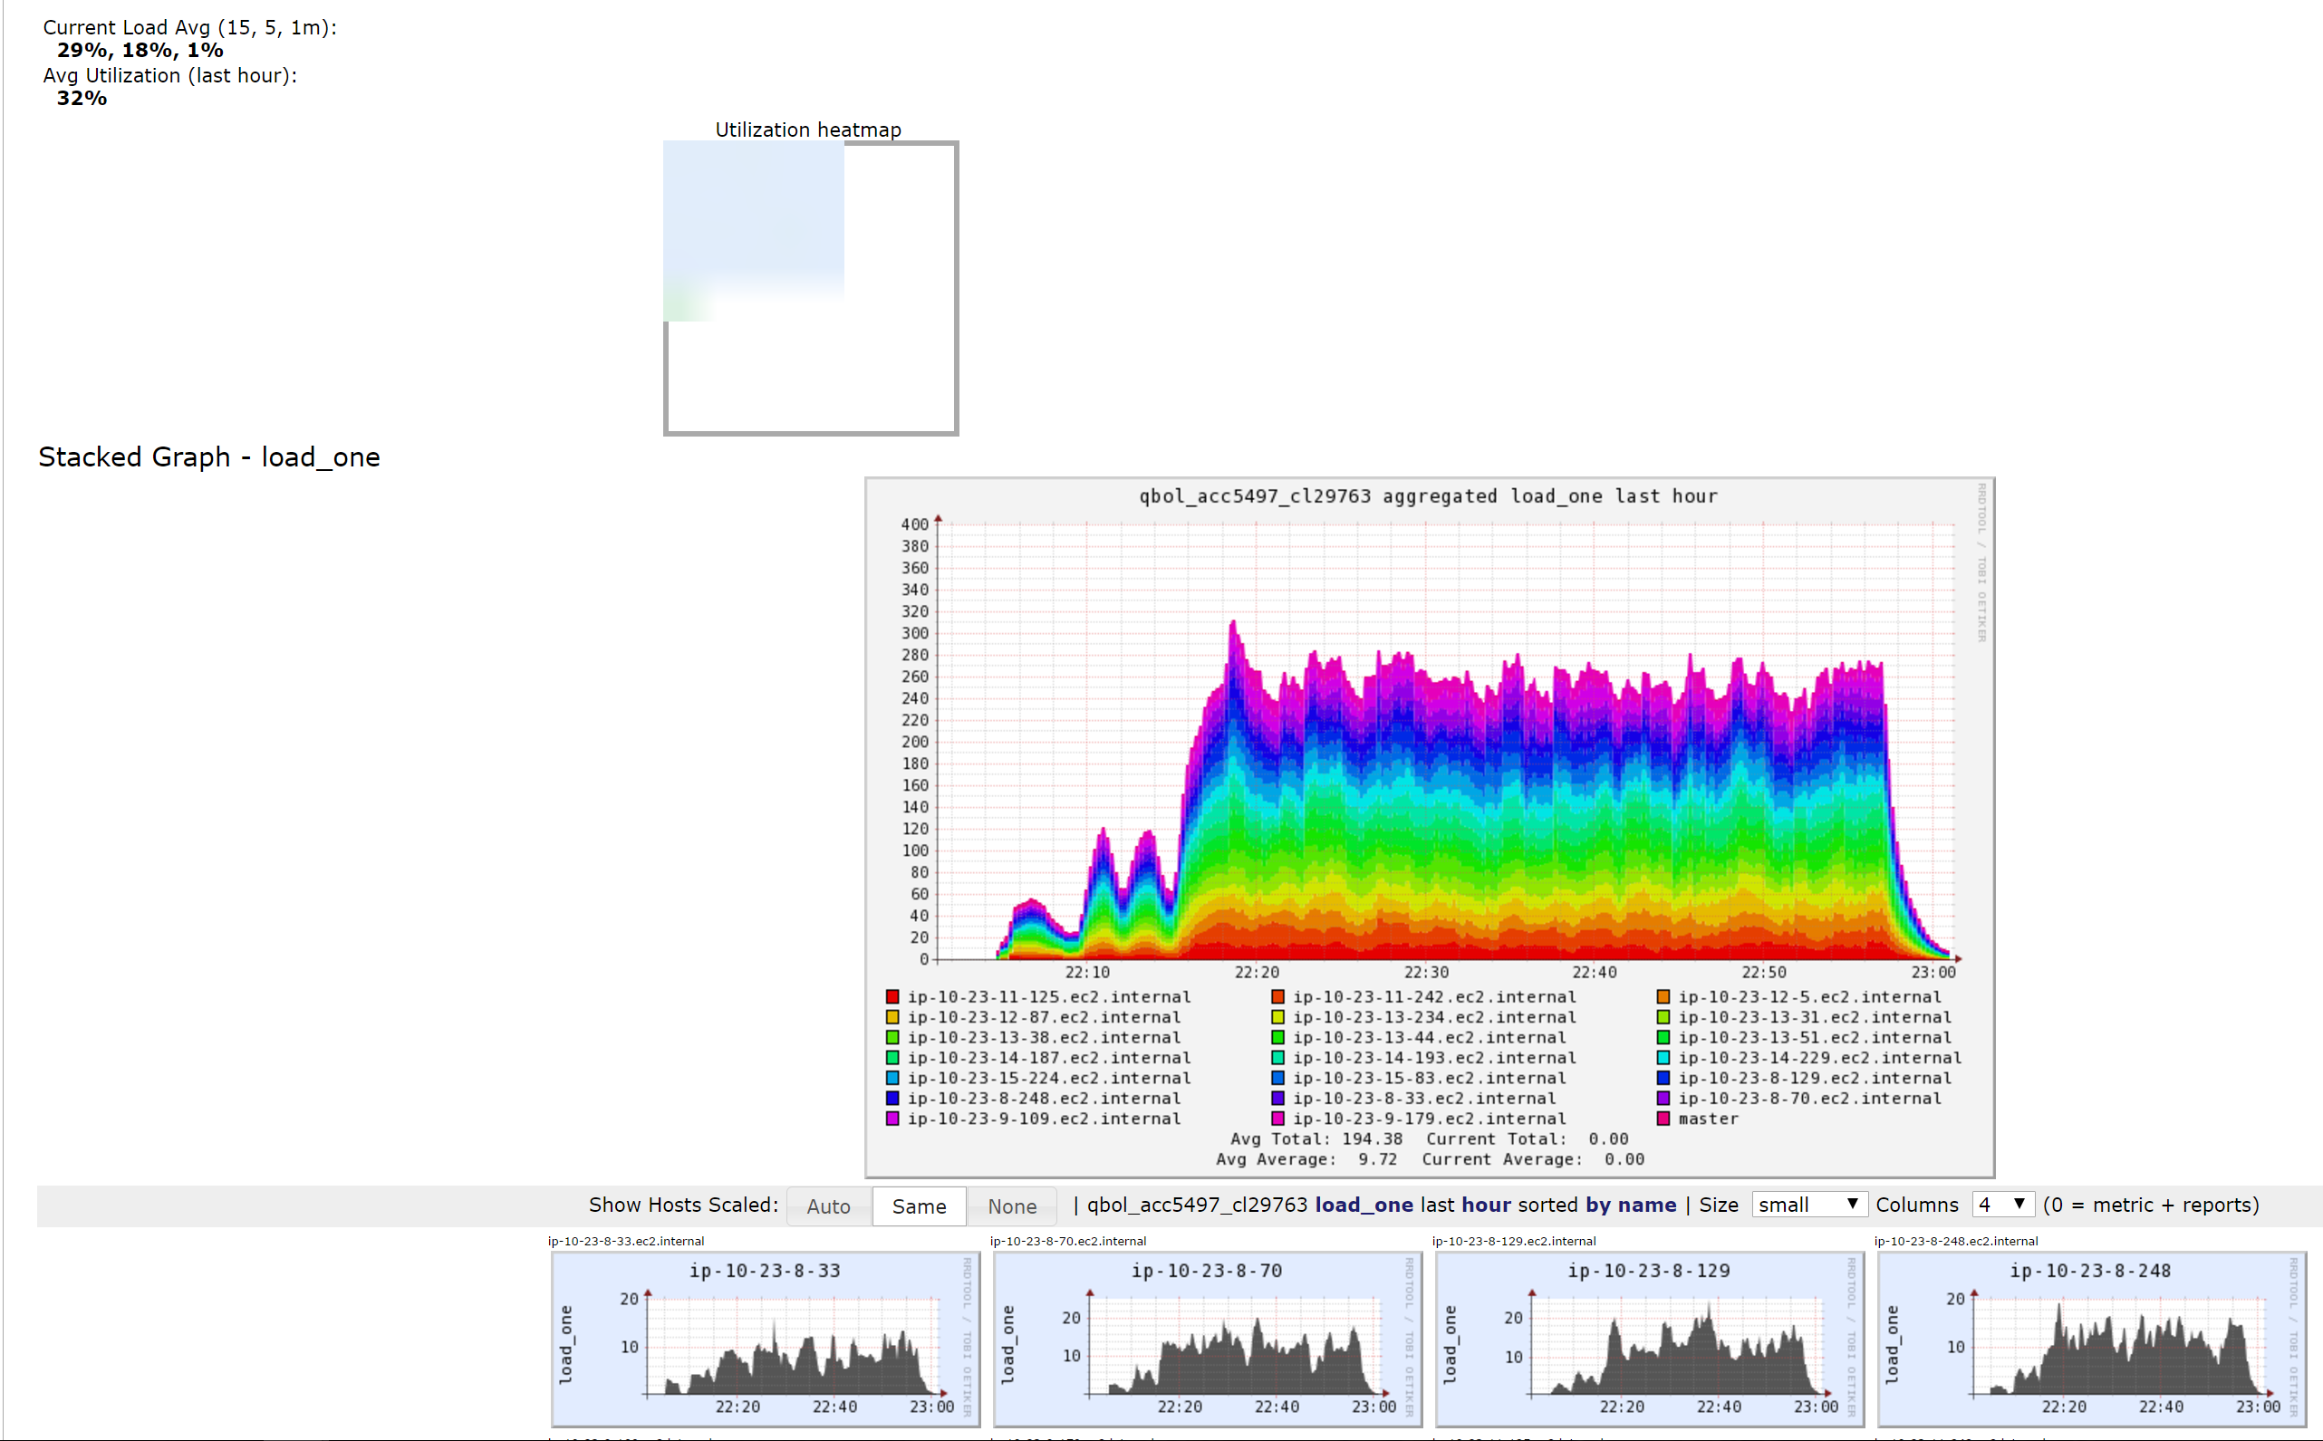Click orange swatch for ip-10-23-11-242 legend entry
Screen dimensions: 2323x1441
(1277, 997)
